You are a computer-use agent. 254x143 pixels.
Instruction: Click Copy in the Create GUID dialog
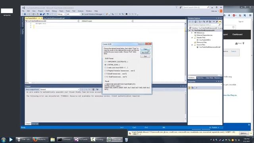pyautogui.click(x=145, y=49)
